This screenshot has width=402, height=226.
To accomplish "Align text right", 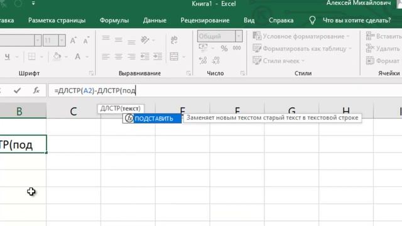I will [131, 56].
